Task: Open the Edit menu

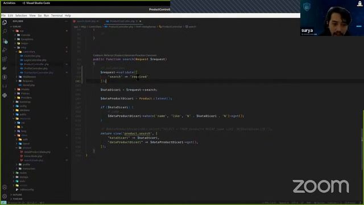Action: pyautogui.click(x=10, y=15)
